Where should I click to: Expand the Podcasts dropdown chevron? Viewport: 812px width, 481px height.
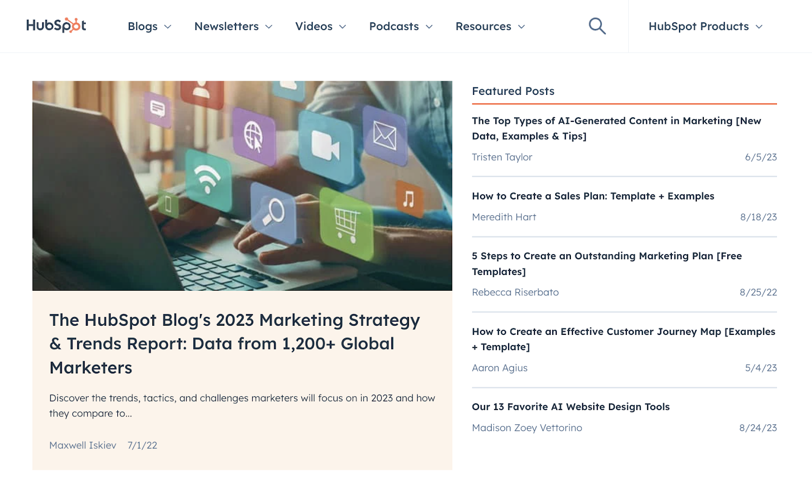429,26
